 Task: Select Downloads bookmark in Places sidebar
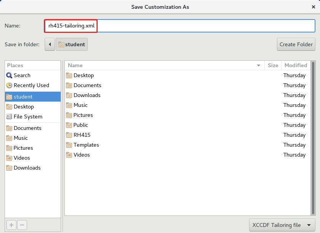(x=27, y=168)
